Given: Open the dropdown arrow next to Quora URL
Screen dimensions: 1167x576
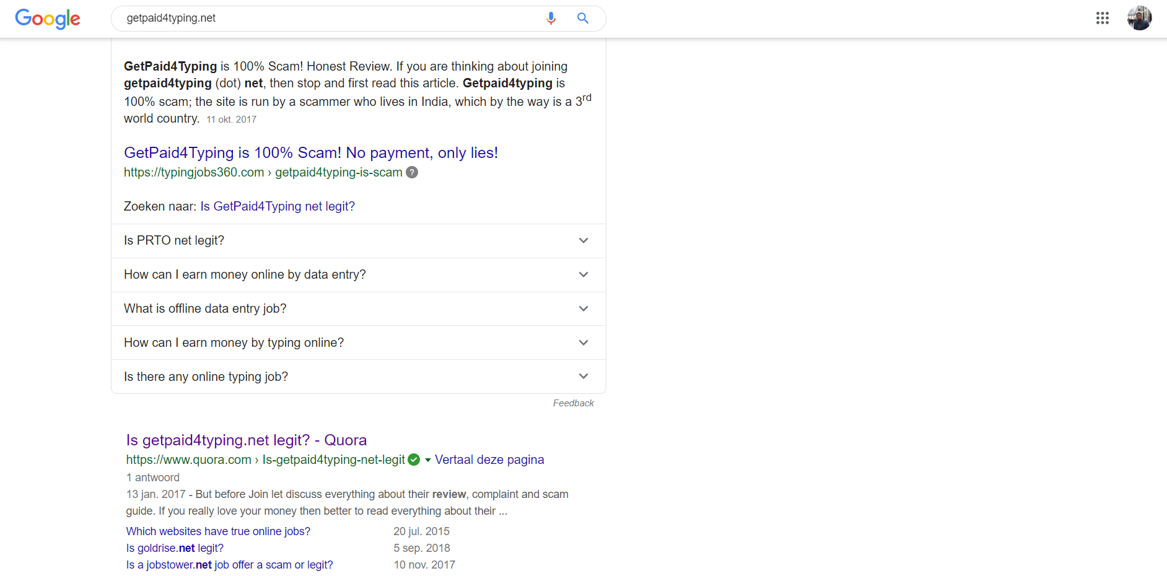Looking at the screenshot, I should 428,460.
